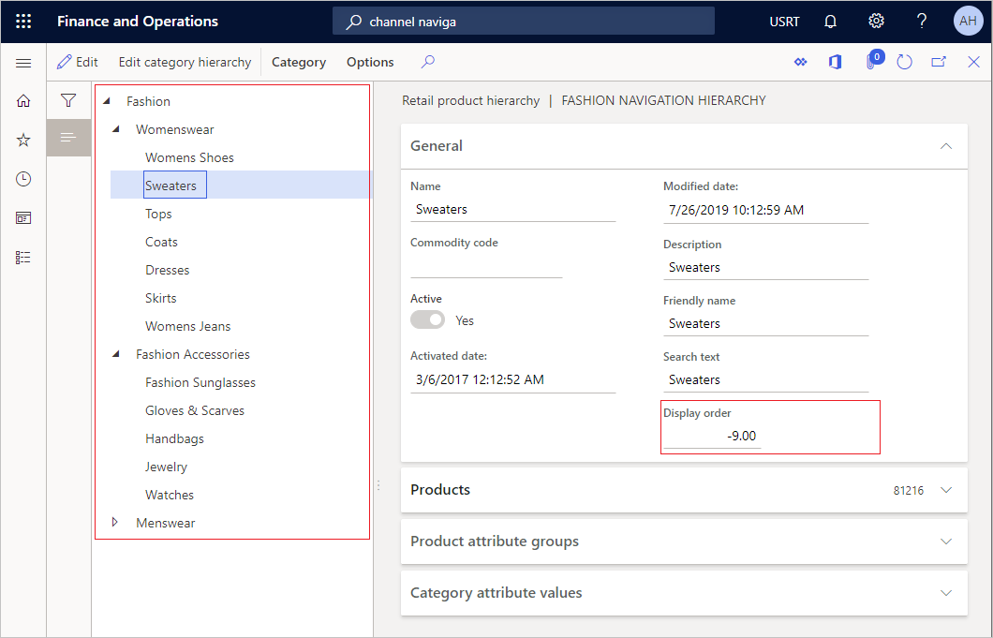The width and height of the screenshot is (993, 638).
Task: Select Coats in the tree
Action: [x=161, y=242]
